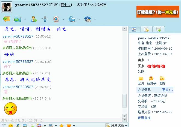Switch to the green arrow message tab
This screenshot has height=127, width=181.
pyautogui.click(x=159, y=29)
